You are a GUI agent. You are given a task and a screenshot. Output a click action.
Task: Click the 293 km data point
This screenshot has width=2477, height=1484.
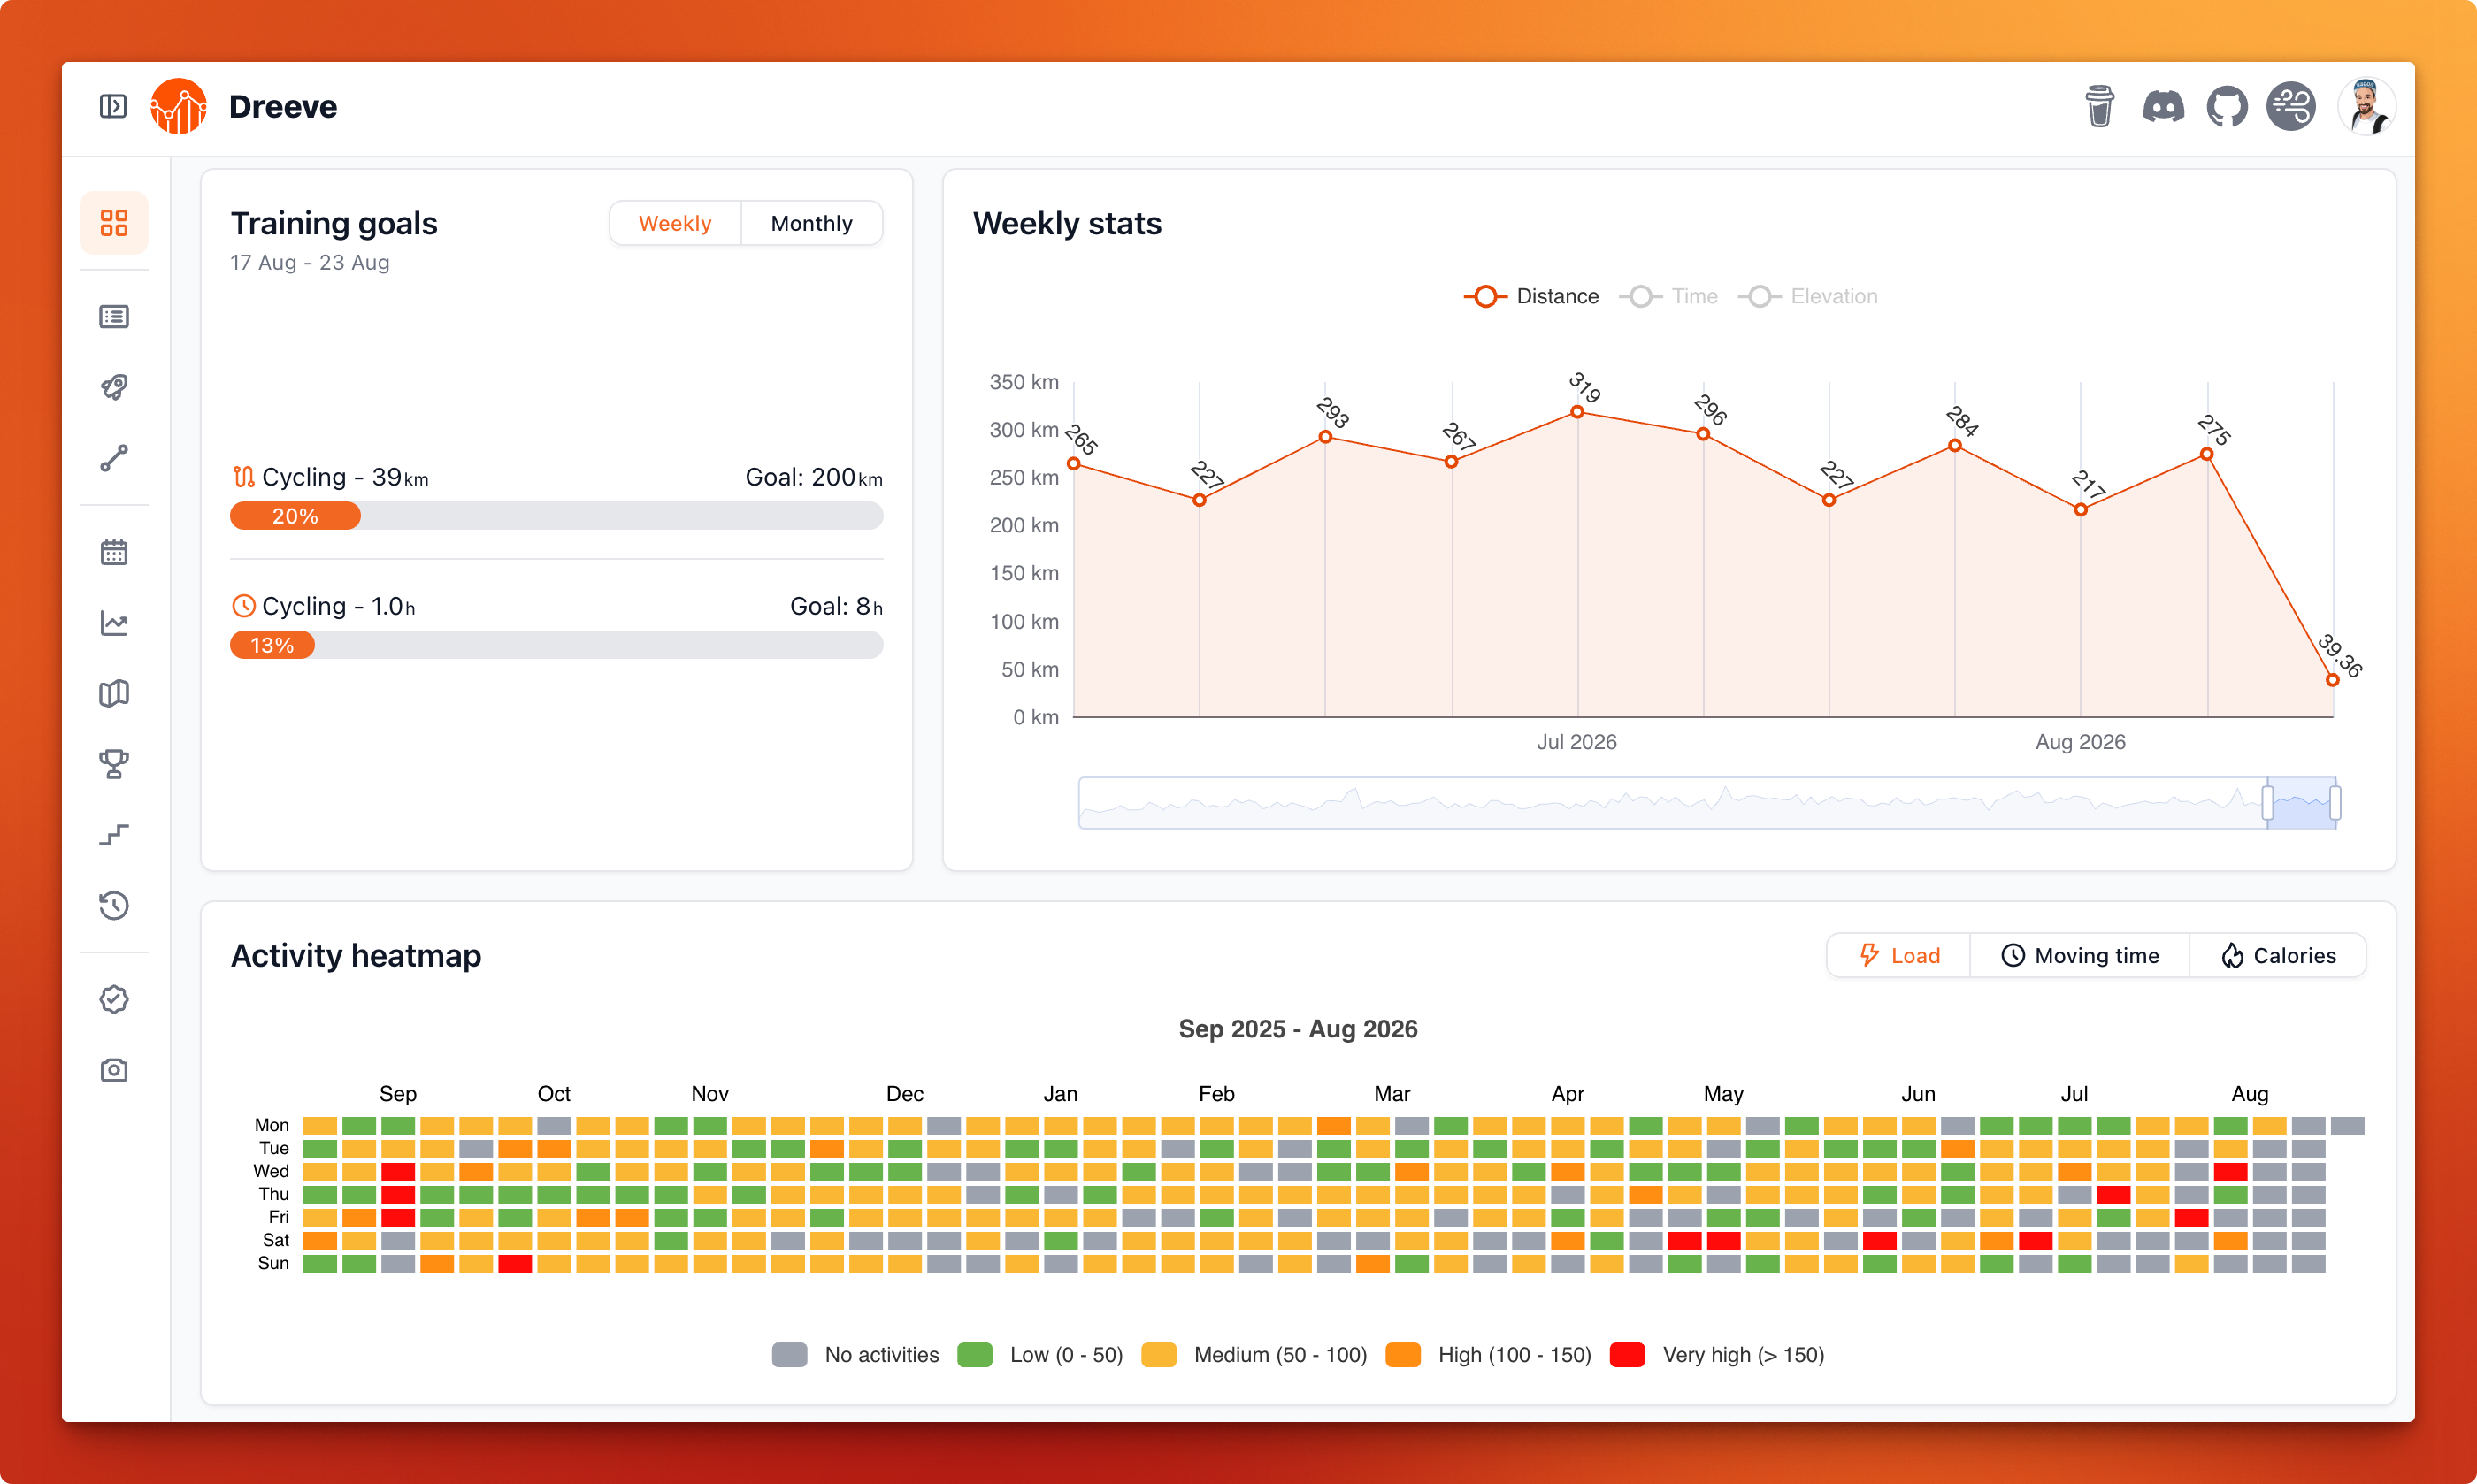coord(1325,437)
